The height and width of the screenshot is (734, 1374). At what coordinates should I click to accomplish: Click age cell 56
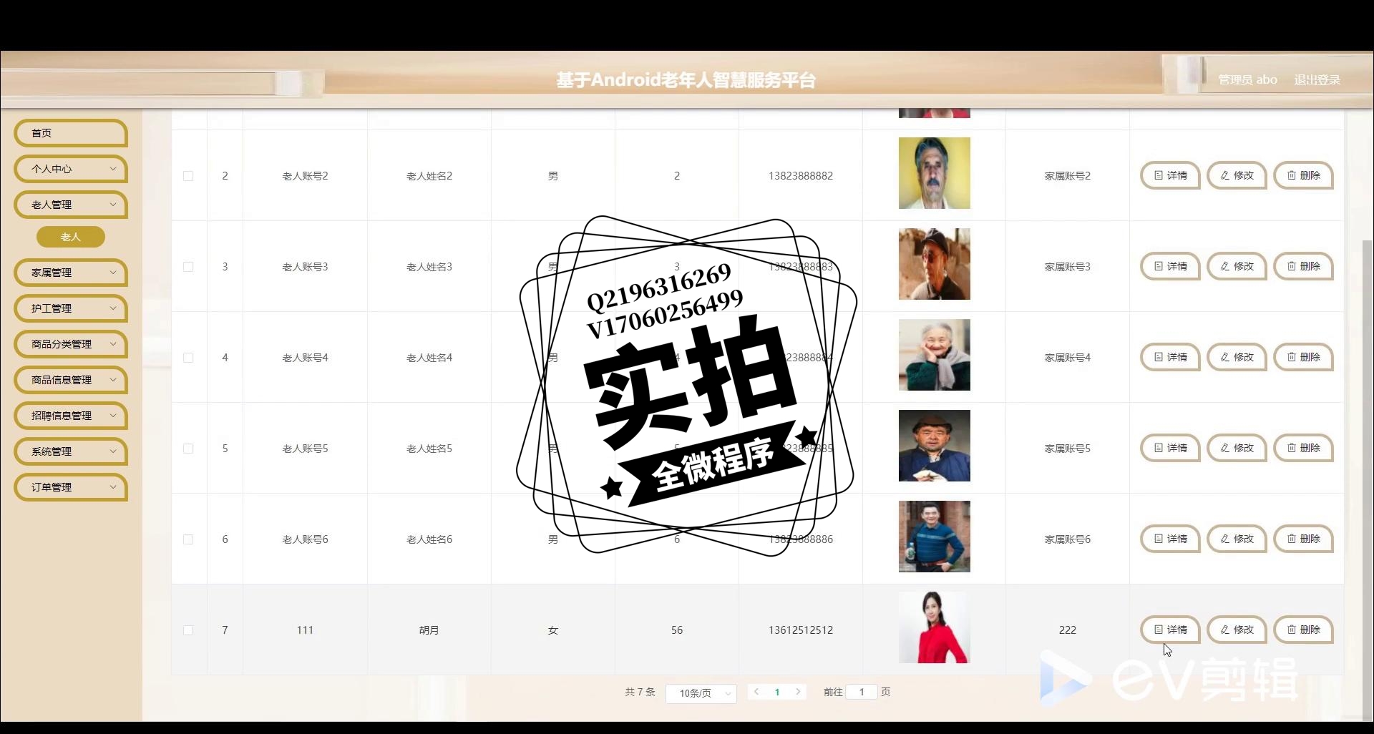coord(677,630)
